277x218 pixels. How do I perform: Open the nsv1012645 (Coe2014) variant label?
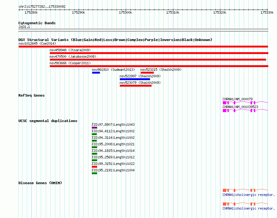click(x=37, y=43)
